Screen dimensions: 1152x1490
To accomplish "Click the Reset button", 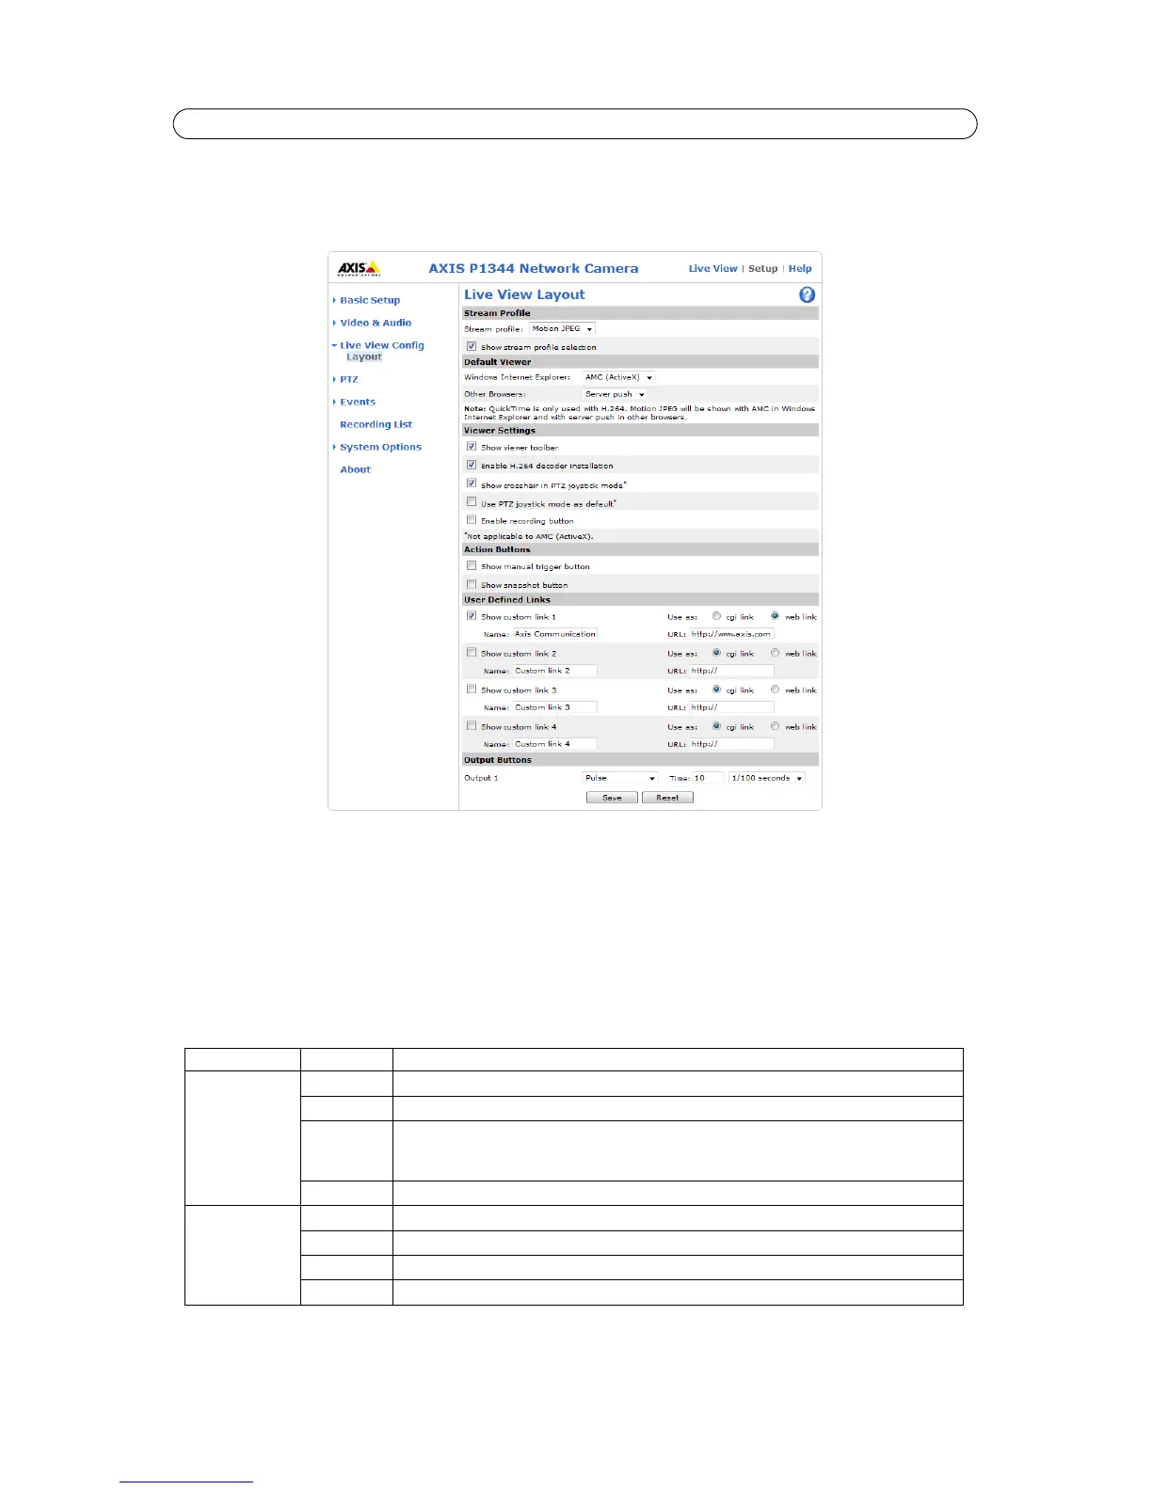I will (667, 798).
